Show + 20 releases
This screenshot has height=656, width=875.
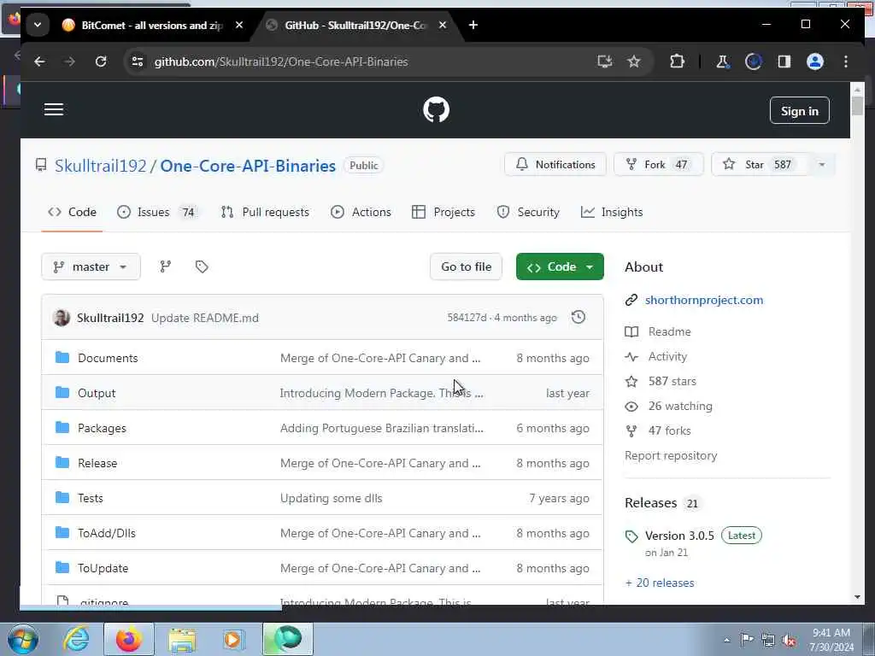pos(660,583)
